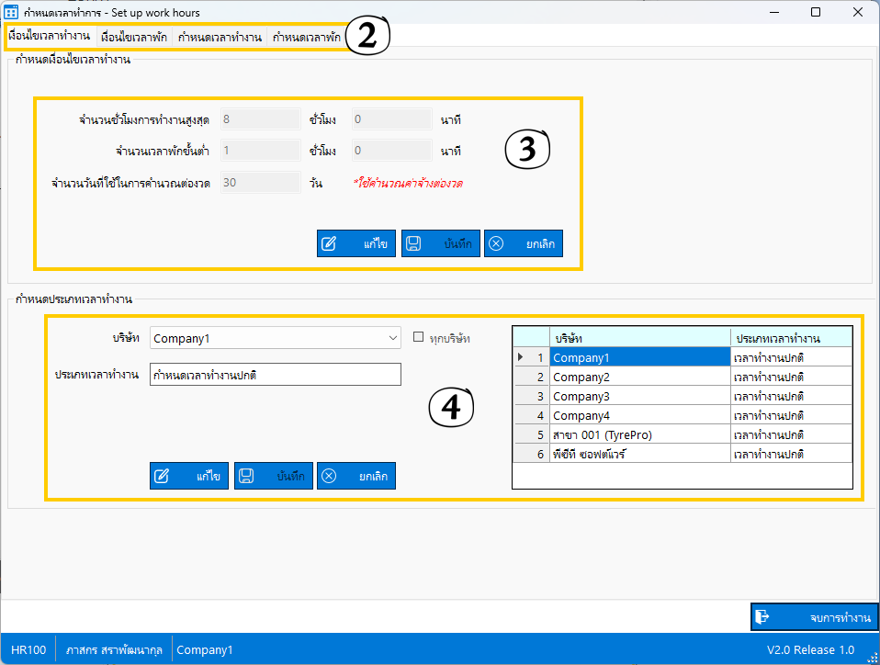Click the ประเภทเวลาทำงาน text field
This screenshot has width=880, height=665.
pos(275,375)
